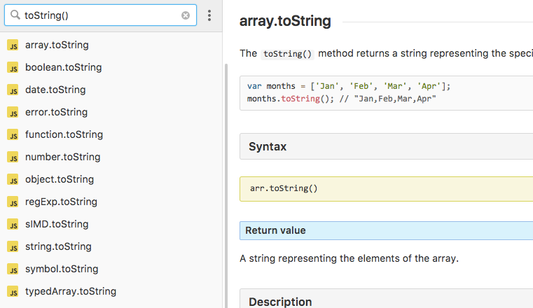Click the arr.toString() syntax code box
The height and width of the screenshot is (308, 533).
click(x=386, y=189)
